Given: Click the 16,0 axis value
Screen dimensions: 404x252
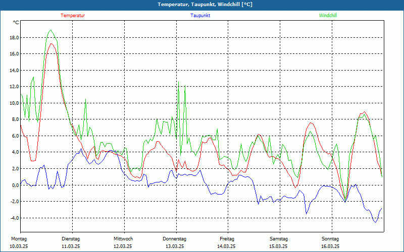Looking at the screenshot, I should (x=14, y=54).
